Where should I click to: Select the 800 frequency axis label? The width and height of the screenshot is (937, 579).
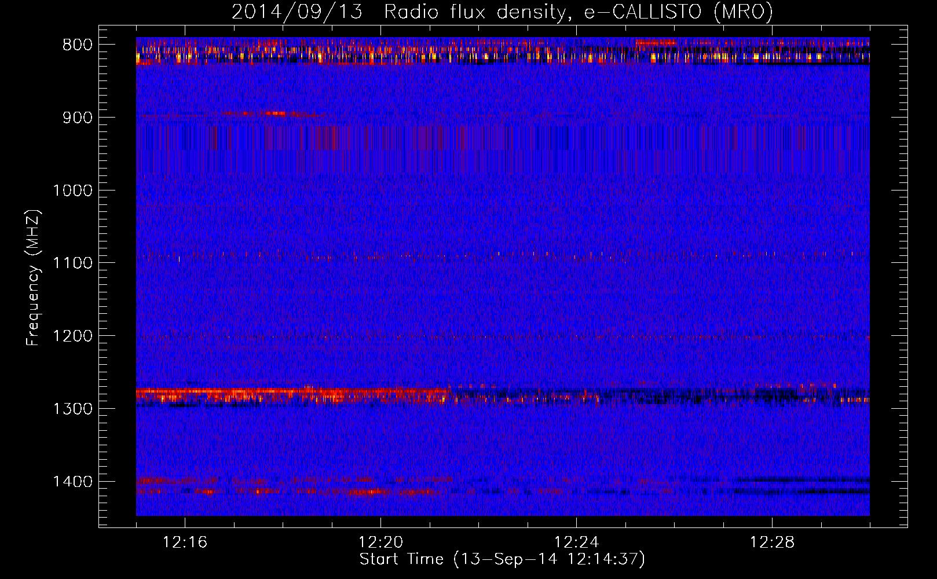click(x=76, y=45)
